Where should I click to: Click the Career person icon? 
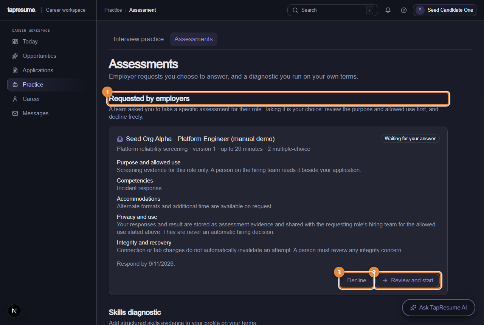[x=15, y=99]
